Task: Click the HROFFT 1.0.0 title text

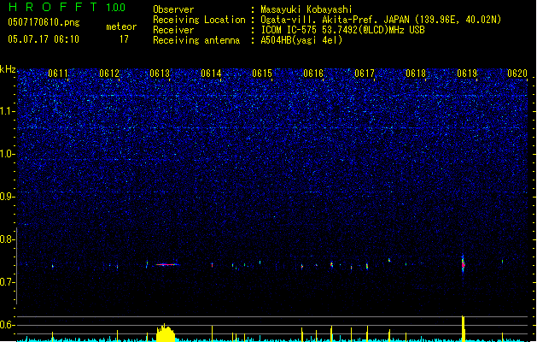Action: 67,7
